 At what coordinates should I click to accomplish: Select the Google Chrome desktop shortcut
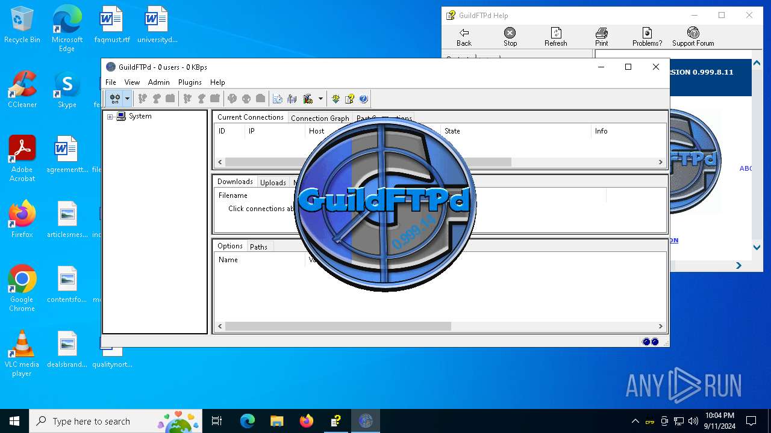coord(22,289)
